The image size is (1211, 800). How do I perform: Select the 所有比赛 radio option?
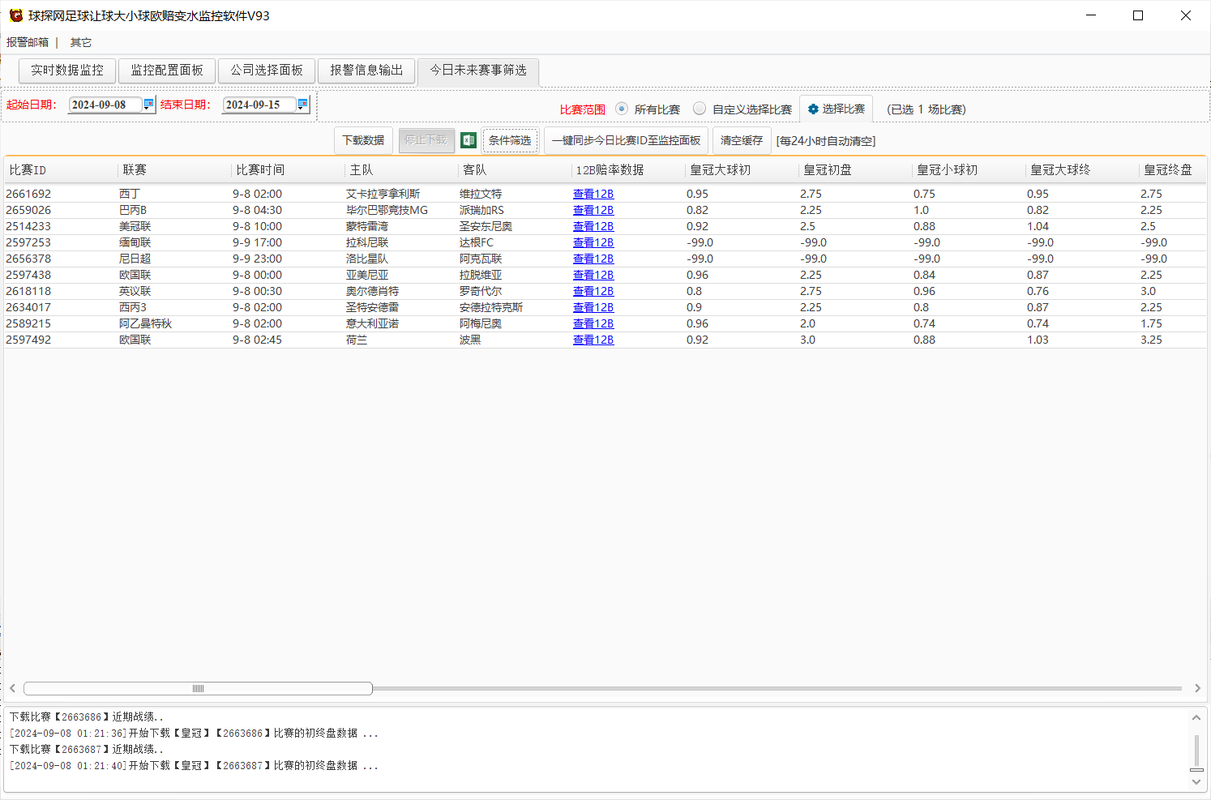622,109
